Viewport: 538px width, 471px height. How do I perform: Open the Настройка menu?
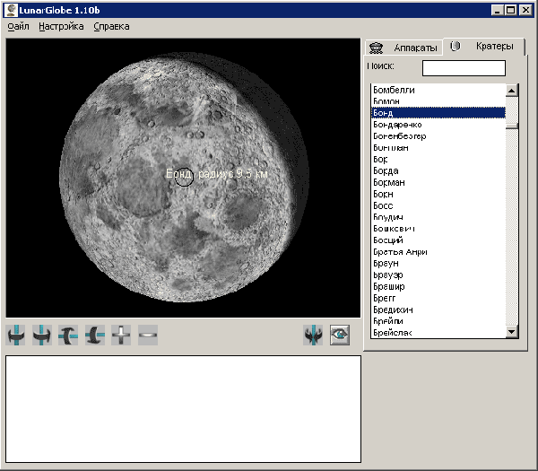tap(61, 27)
